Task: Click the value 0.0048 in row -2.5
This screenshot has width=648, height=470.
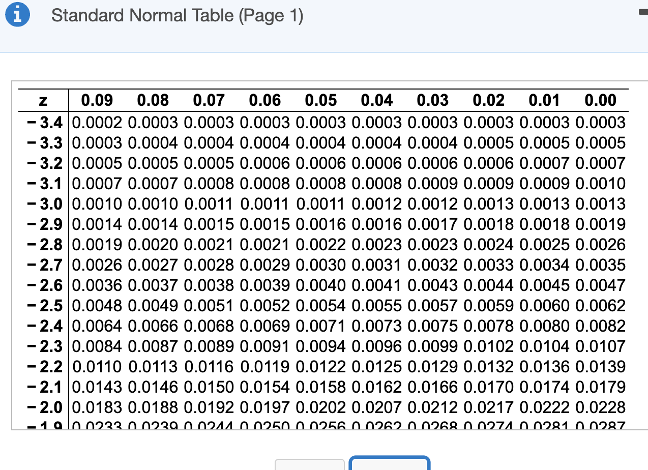Action: click(97, 306)
